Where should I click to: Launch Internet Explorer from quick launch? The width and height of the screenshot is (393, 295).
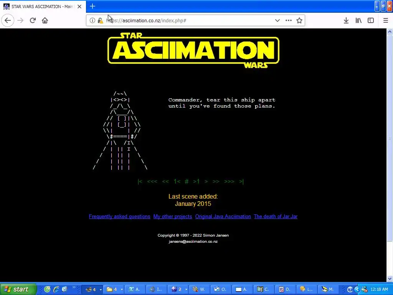pos(56,289)
